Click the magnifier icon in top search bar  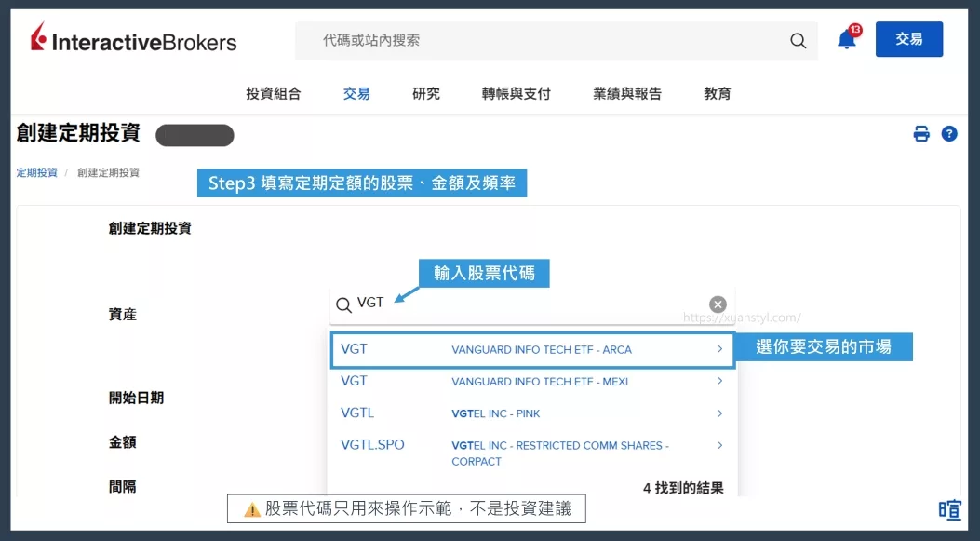798,41
